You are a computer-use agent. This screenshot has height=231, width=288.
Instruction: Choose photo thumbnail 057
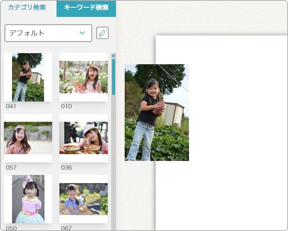click(28, 138)
